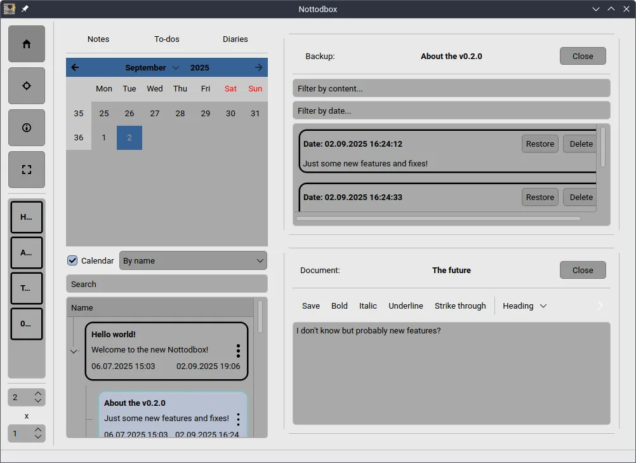Open three-dot menu of Hello world! note
636x463 pixels.
tap(238, 351)
